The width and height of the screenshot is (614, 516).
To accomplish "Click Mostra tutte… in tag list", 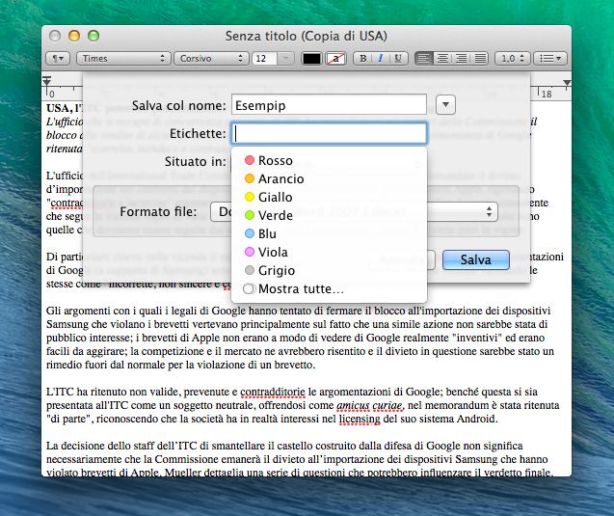I will [x=300, y=289].
